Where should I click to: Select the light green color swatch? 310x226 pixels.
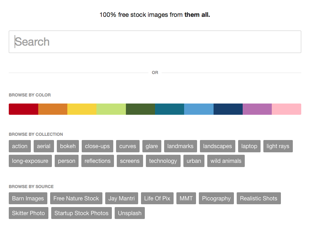(x=111, y=109)
